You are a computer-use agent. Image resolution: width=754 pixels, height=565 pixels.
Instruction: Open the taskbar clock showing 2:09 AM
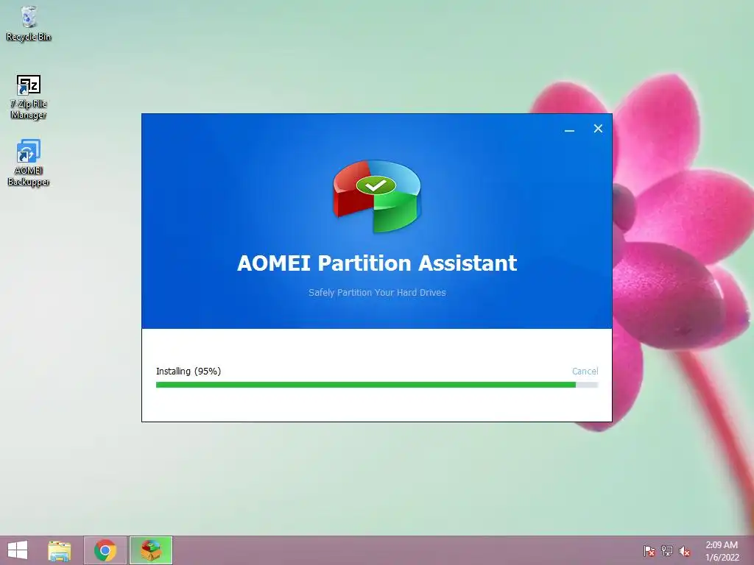click(x=722, y=550)
